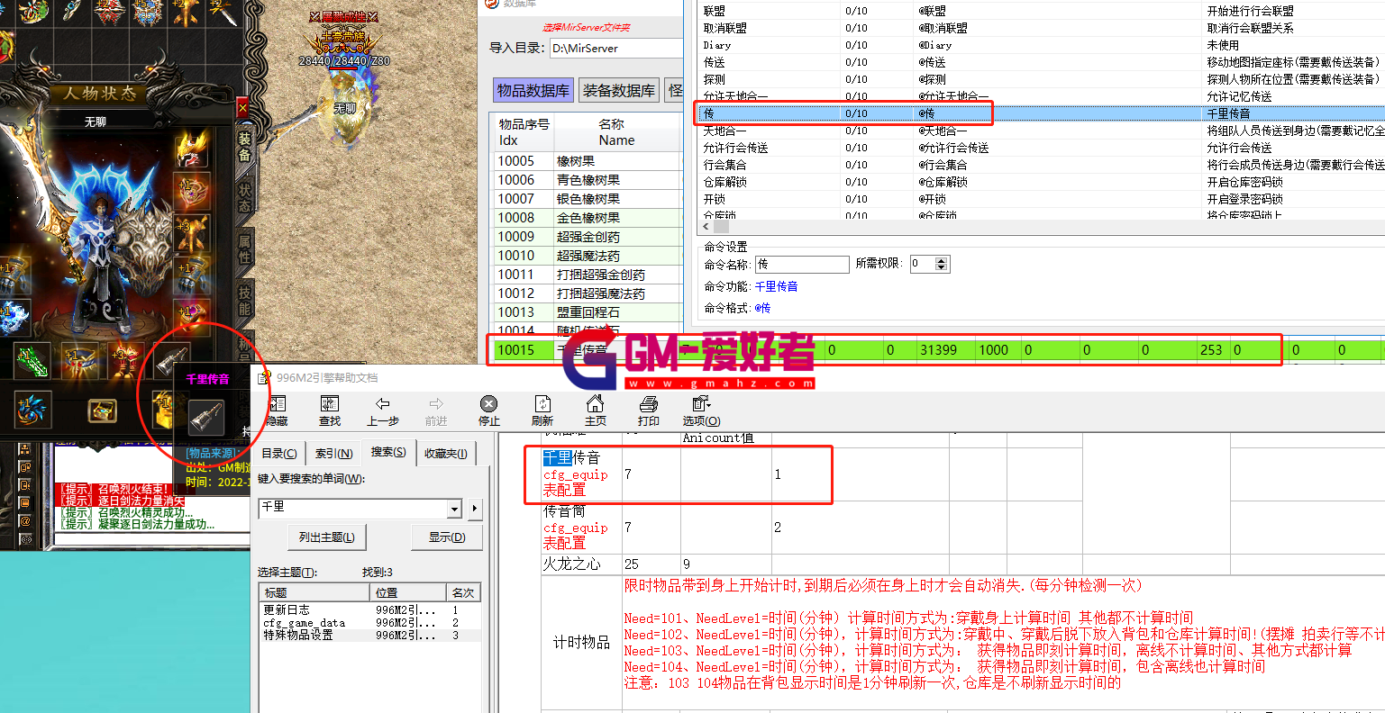This screenshot has width=1385, height=713.
Task: Select the medal slot marked +3 below the necklace
Action: (x=191, y=232)
